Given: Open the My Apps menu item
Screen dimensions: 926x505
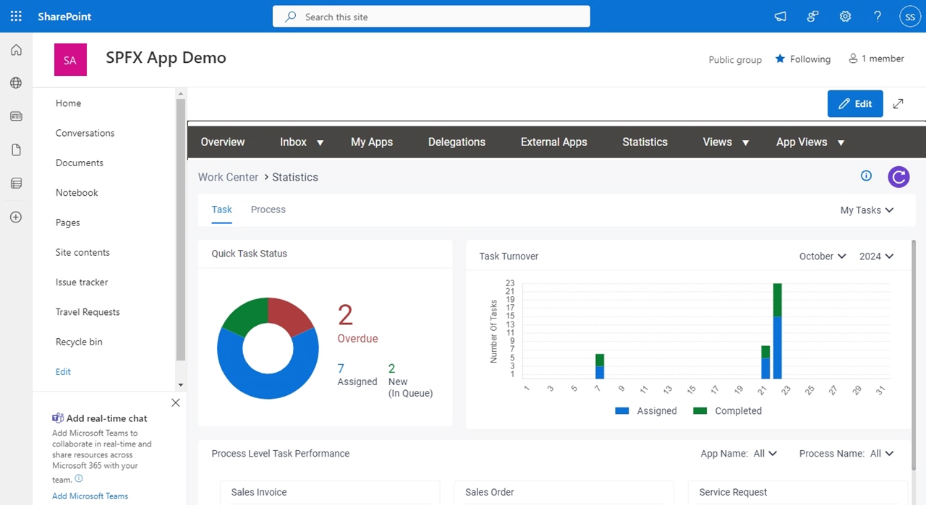Looking at the screenshot, I should (372, 142).
